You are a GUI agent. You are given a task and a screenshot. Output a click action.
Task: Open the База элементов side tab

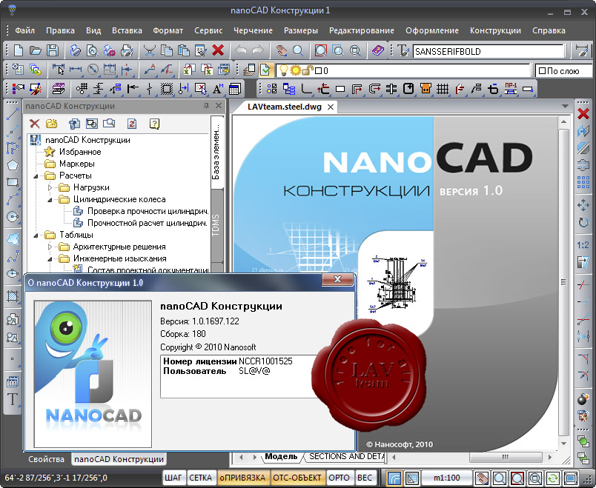click(x=216, y=151)
